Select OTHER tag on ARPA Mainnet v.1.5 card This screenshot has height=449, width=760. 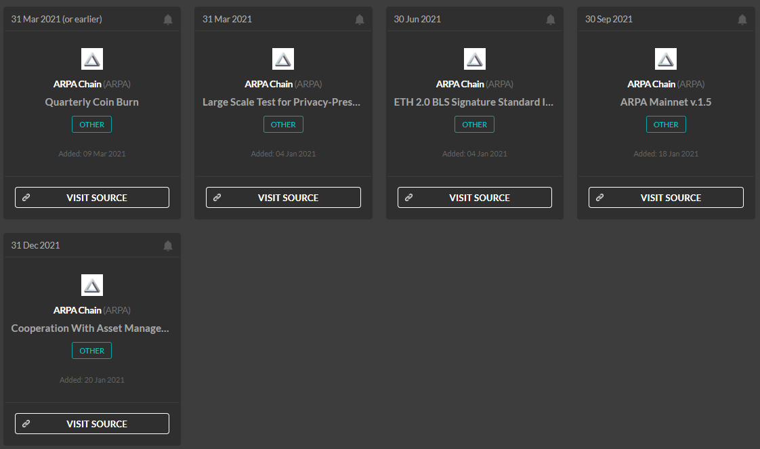(666, 125)
